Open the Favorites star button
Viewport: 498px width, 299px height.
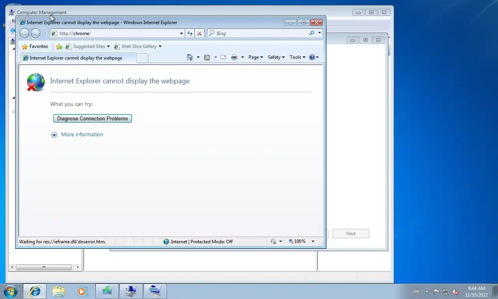click(x=35, y=46)
